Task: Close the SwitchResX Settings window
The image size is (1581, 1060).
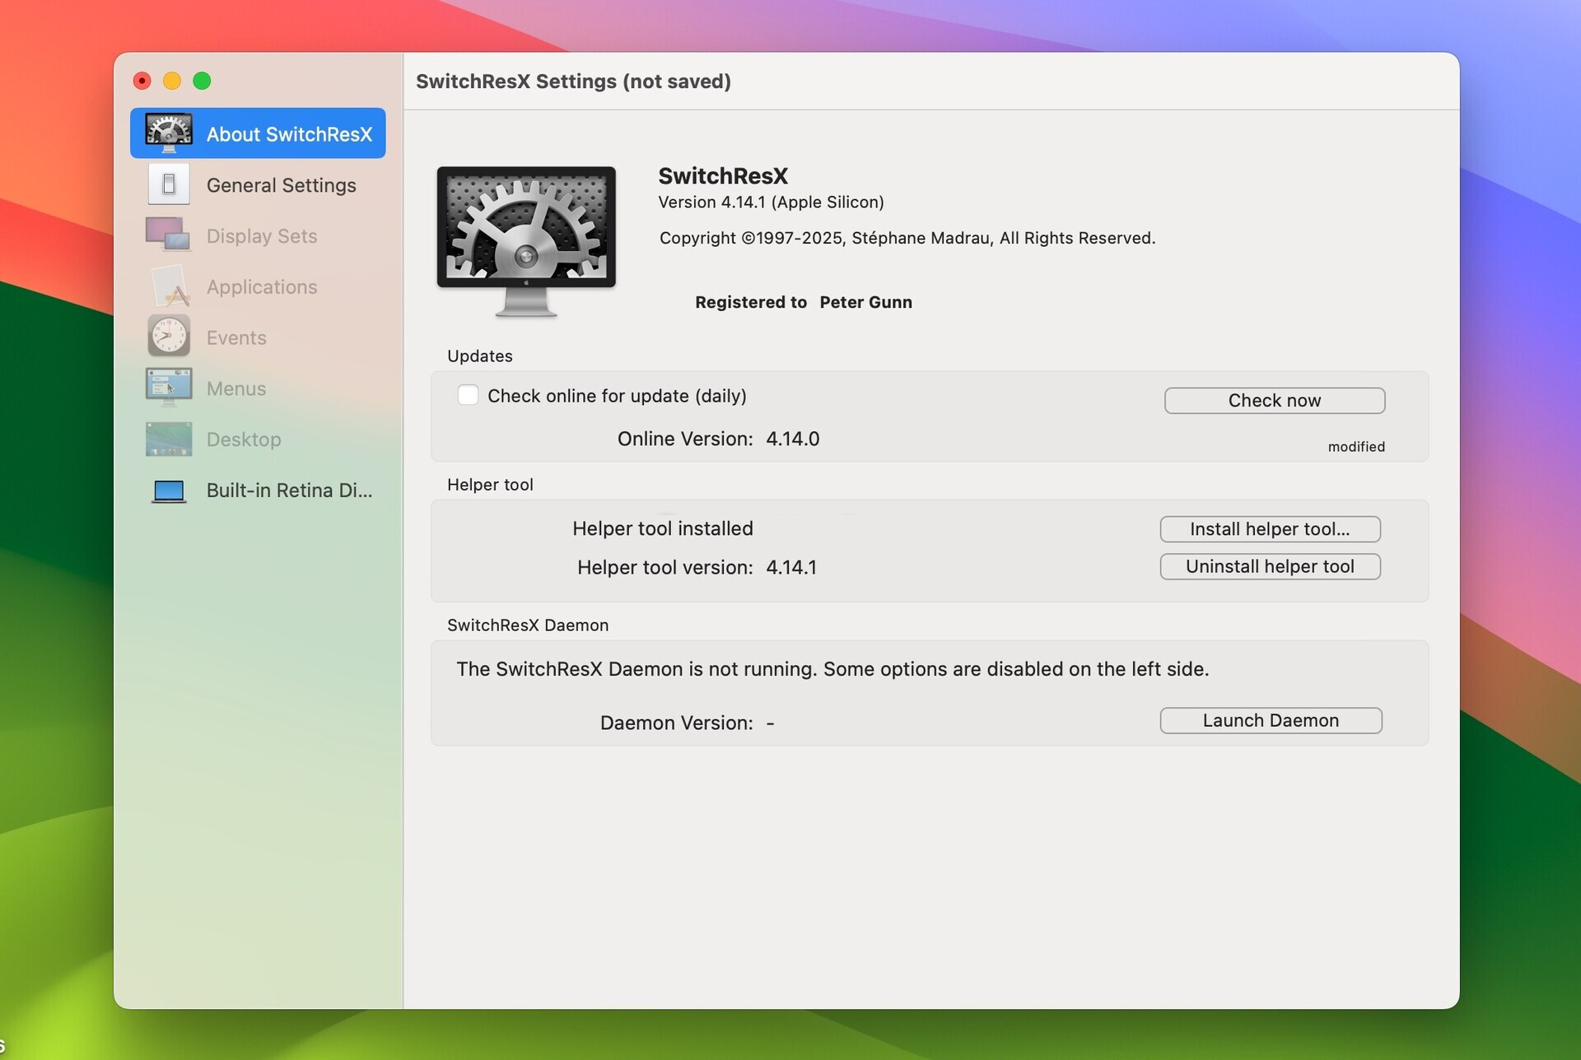Action: (x=142, y=81)
